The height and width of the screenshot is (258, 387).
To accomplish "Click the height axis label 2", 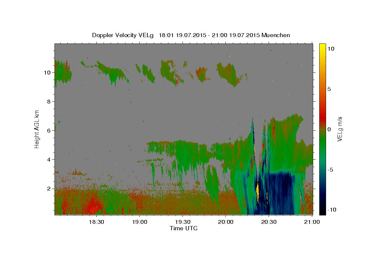I will [x=49, y=188].
